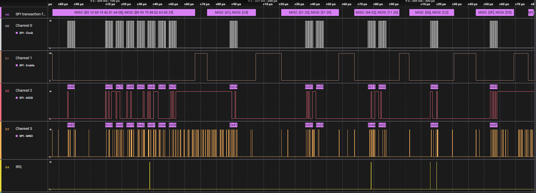Click the D0 channel identifier
This screenshot has width=536, height=193.
click(x=7, y=26)
